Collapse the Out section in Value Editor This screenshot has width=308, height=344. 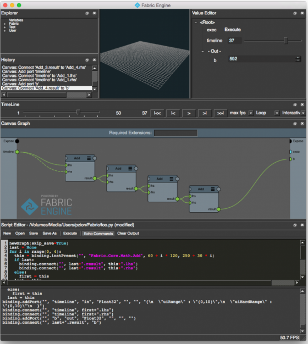[x=202, y=51]
